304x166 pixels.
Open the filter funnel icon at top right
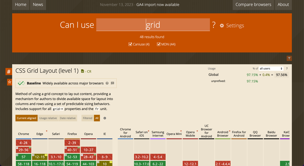(289, 58)
